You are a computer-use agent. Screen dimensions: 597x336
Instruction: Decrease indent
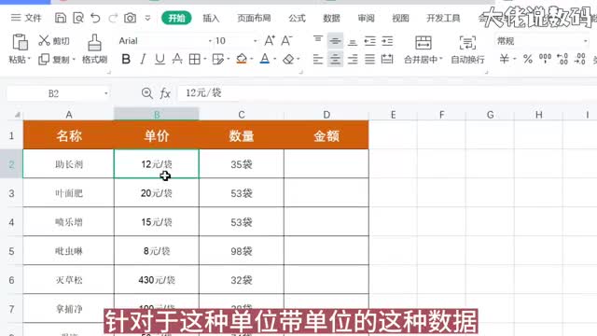tap(369, 40)
